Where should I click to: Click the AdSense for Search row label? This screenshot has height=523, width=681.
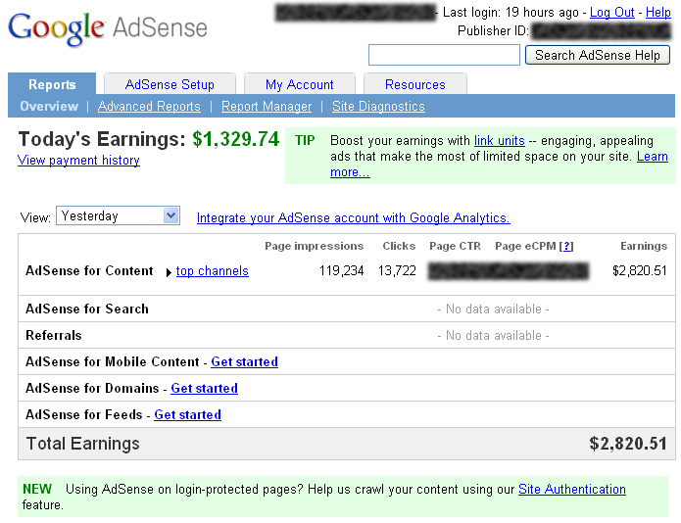(x=87, y=309)
